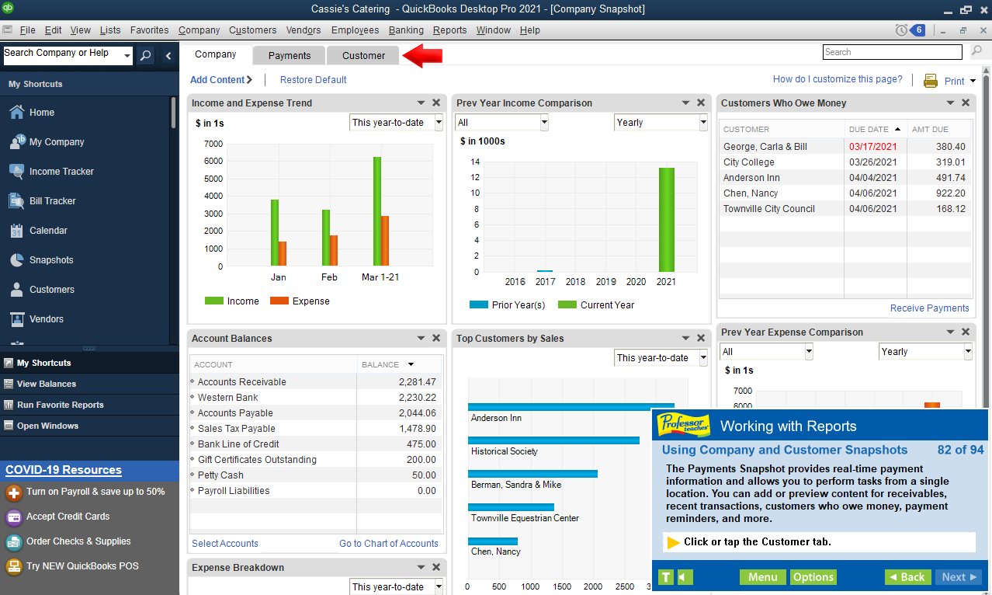Collapse Income and Expense Trend panel arrow

421,103
